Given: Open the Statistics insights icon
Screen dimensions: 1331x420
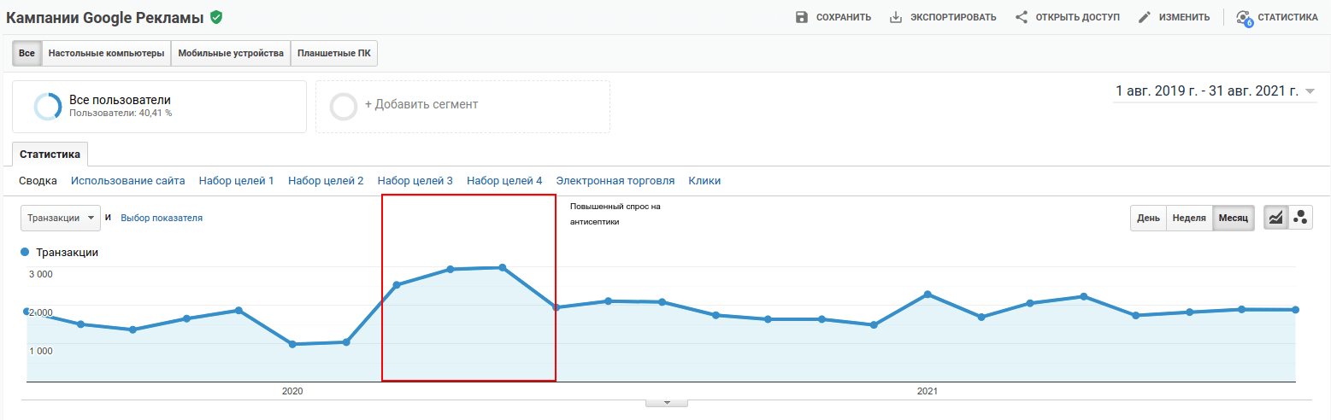Looking at the screenshot, I should (1245, 18).
